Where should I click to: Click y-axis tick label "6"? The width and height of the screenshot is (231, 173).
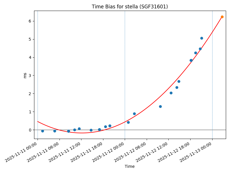(x=30, y=21)
